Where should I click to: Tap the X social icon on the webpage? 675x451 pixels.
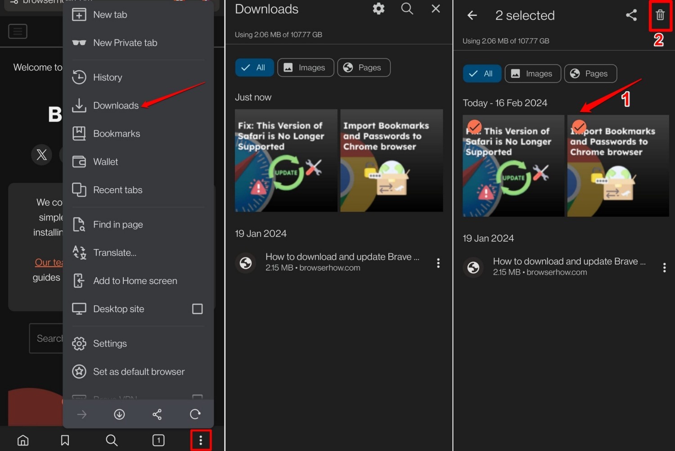coord(41,154)
